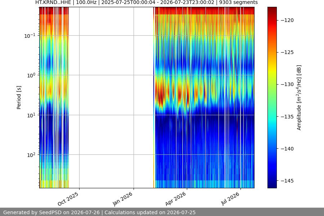This screenshot has height=216, width=324.
Task: Click the 'Generated by SeedPSD on 2026-07-26' footer text
Action: 51,212
